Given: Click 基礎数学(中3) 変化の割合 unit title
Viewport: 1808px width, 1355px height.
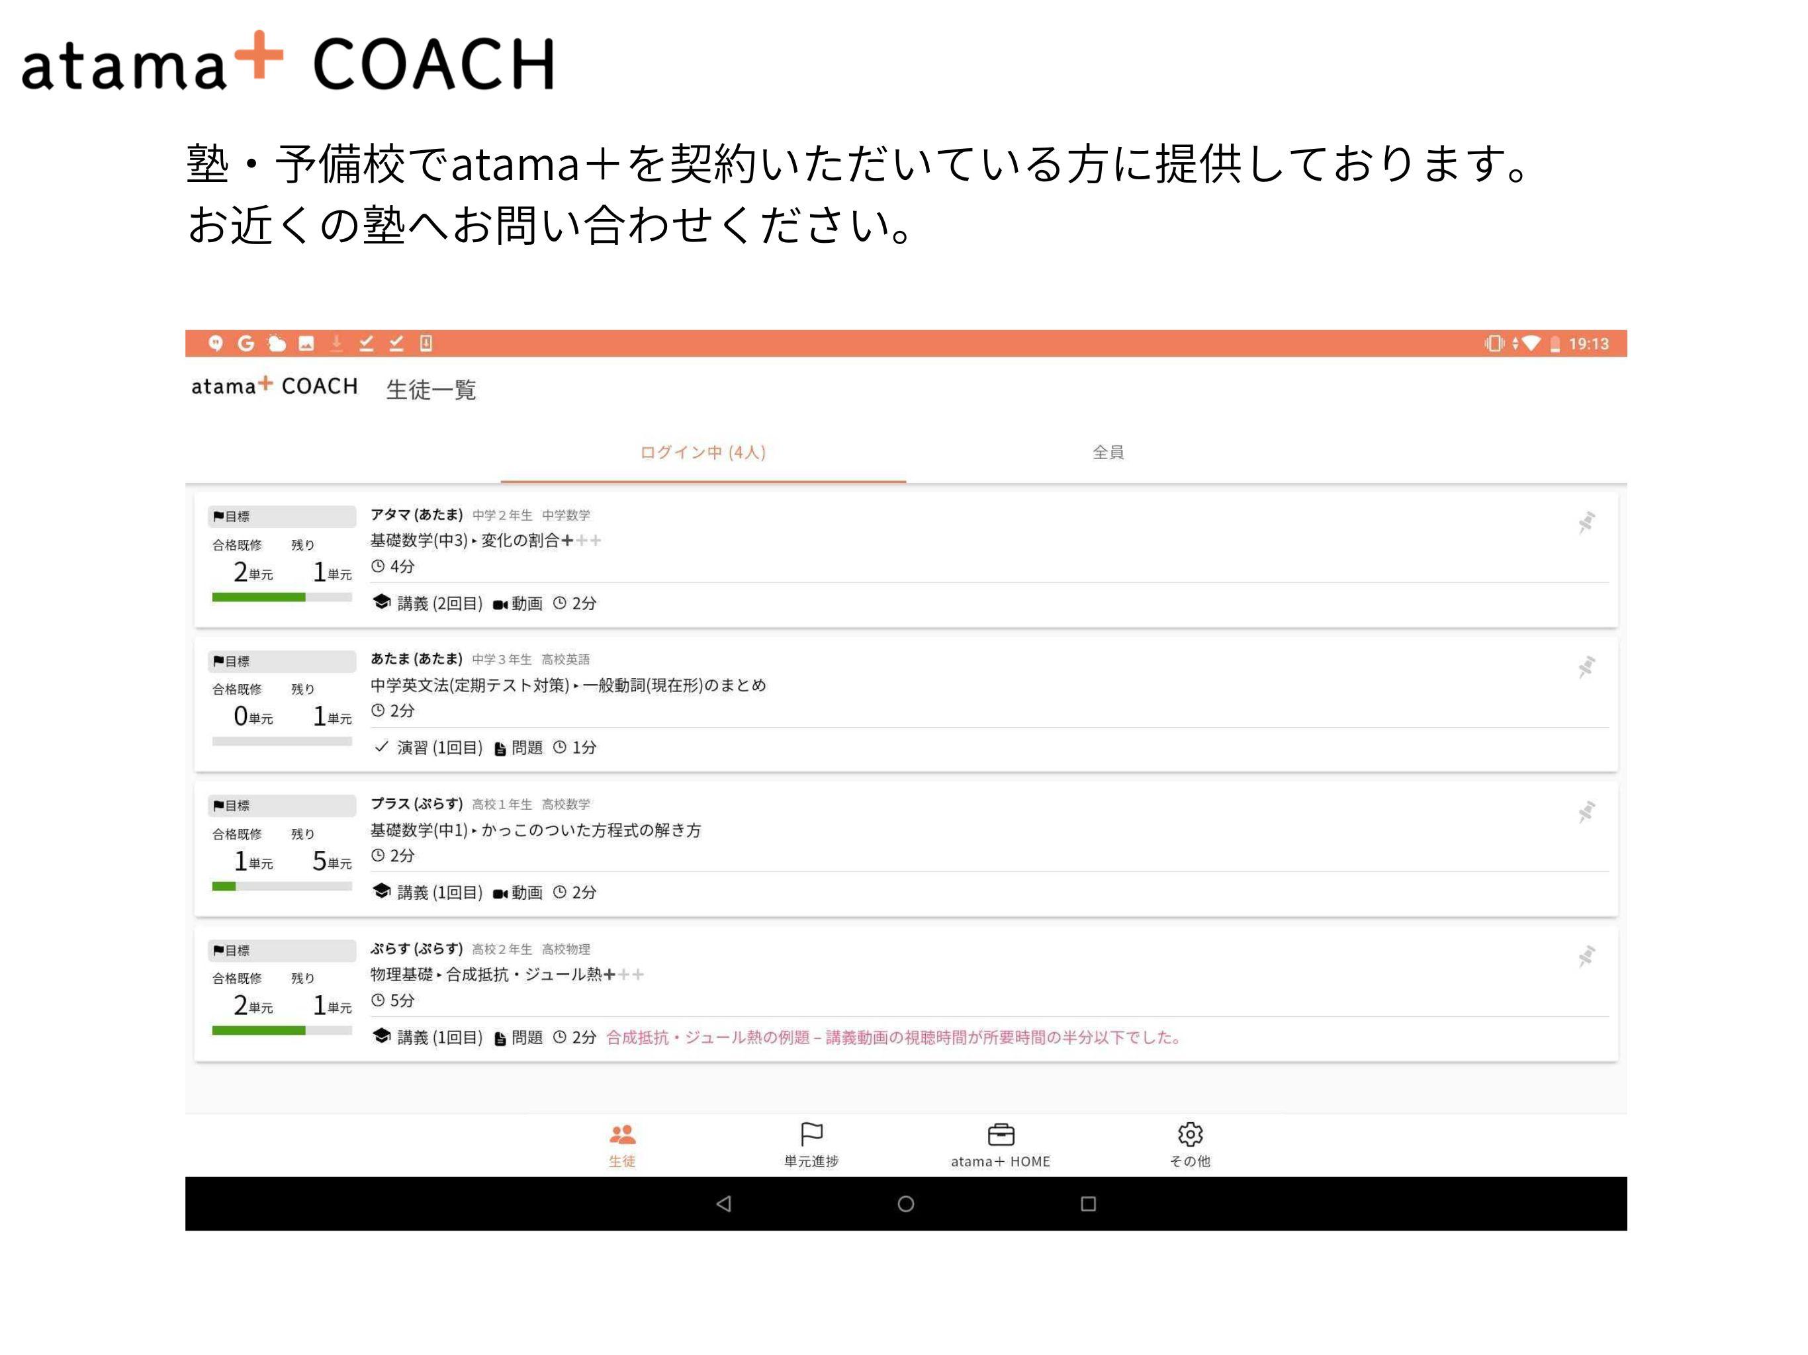Looking at the screenshot, I should pyautogui.click(x=486, y=540).
